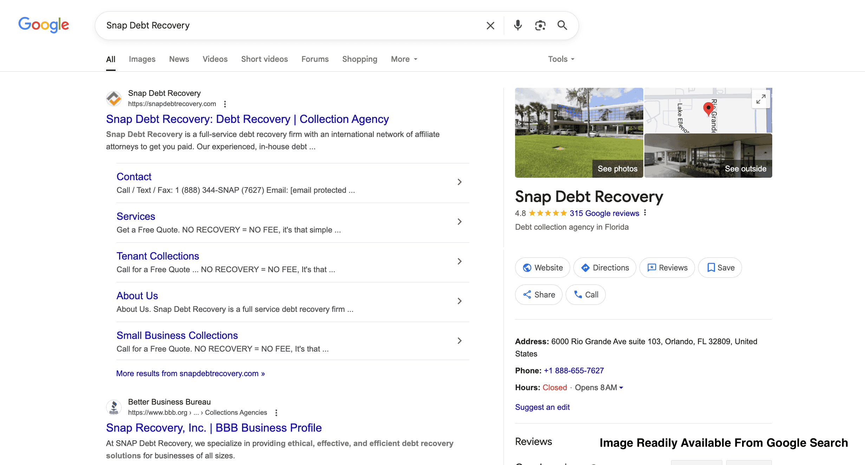Screen dimensions: 865x465
Task: Open the About Us sitelink
Action: pos(137,296)
